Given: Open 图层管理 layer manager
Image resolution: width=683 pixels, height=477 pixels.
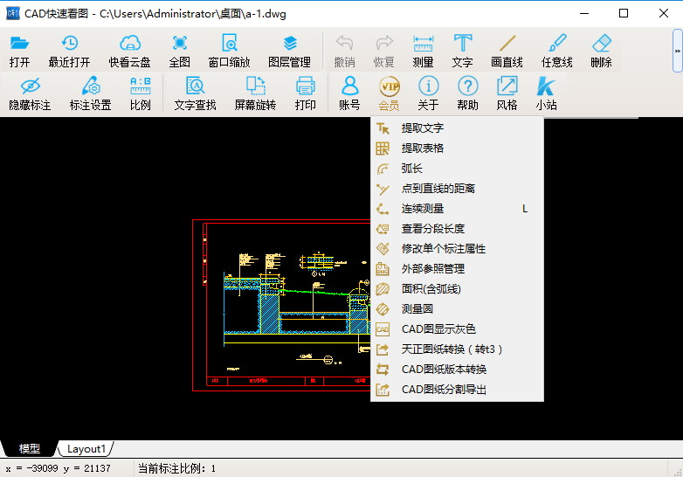Looking at the screenshot, I should click(290, 51).
